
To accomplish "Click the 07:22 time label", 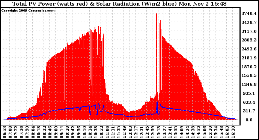I will [16, 132].
